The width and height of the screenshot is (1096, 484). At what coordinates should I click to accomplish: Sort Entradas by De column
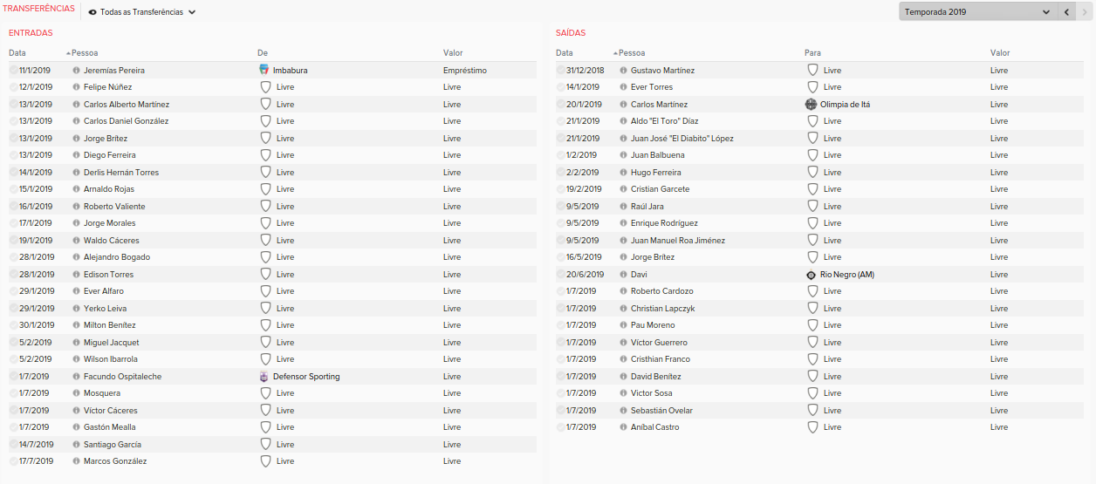(263, 53)
